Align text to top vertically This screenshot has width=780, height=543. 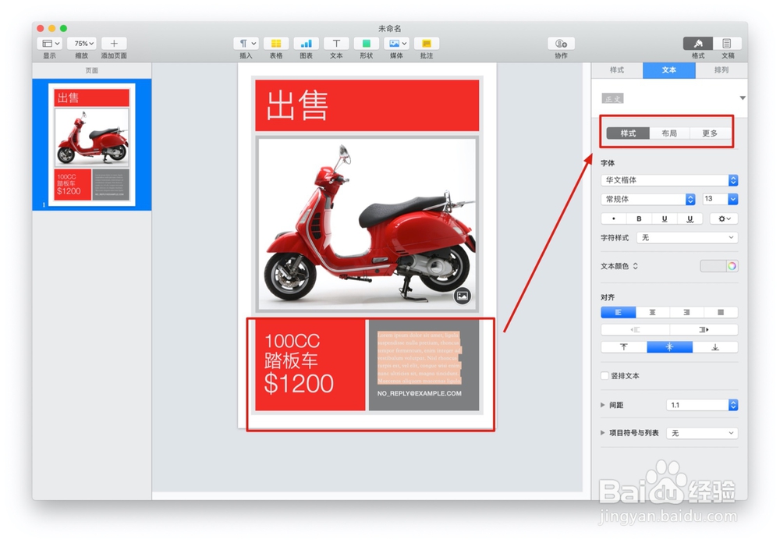(624, 347)
